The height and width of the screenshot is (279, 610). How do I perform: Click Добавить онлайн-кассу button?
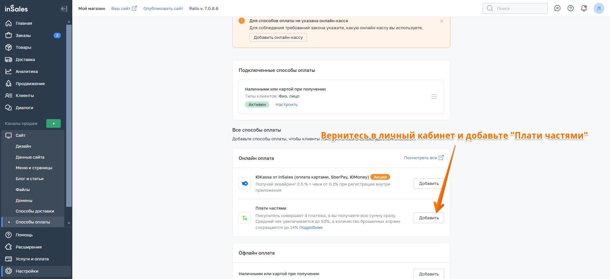tap(278, 38)
